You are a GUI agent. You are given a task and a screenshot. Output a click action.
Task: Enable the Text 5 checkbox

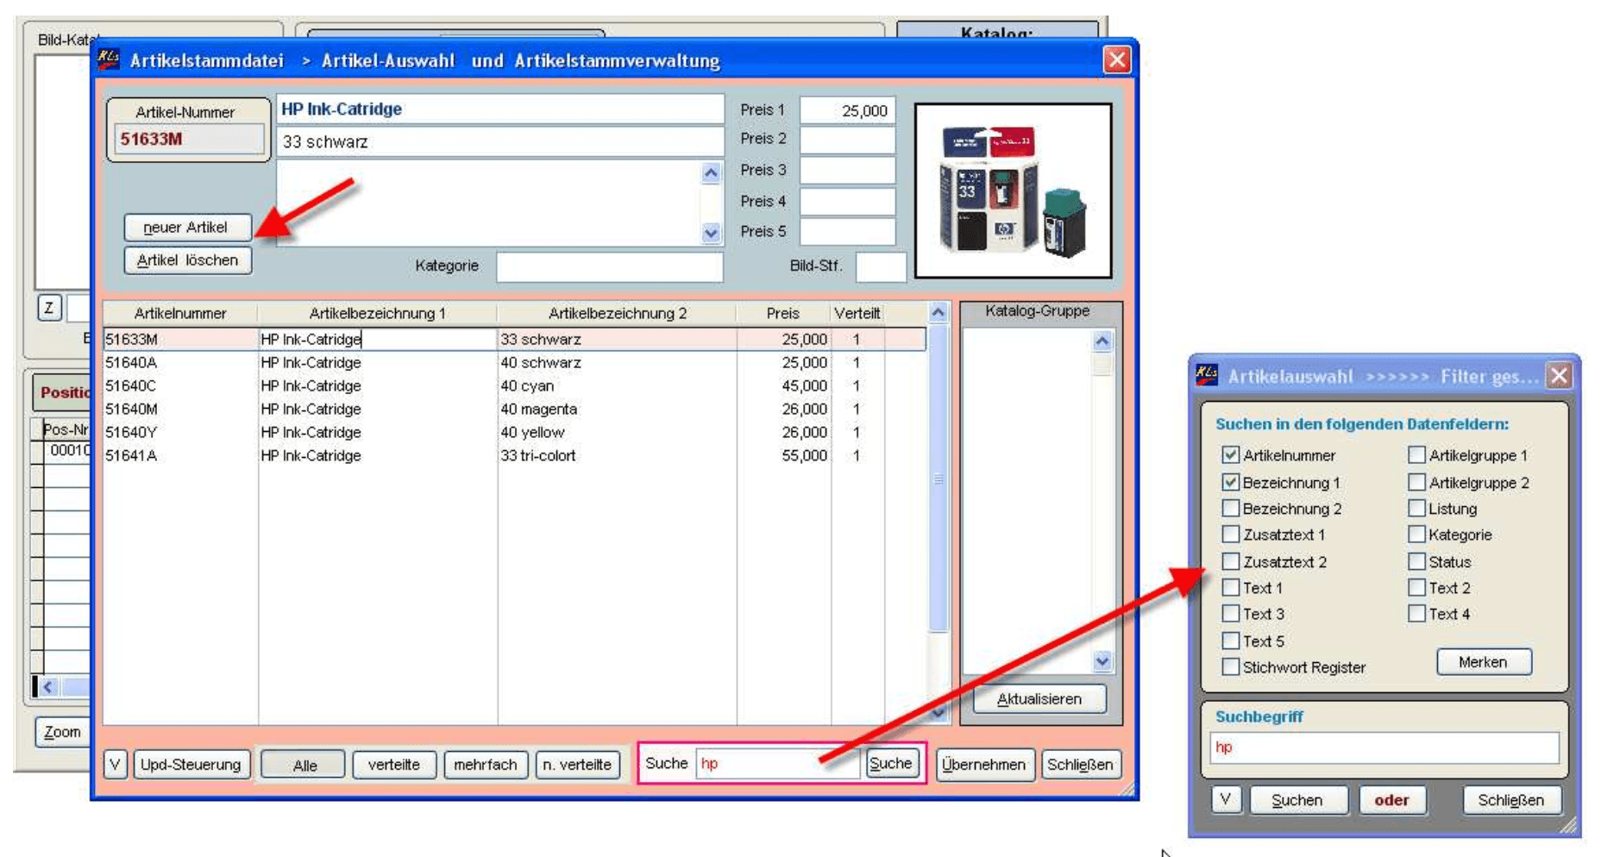(1231, 641)
